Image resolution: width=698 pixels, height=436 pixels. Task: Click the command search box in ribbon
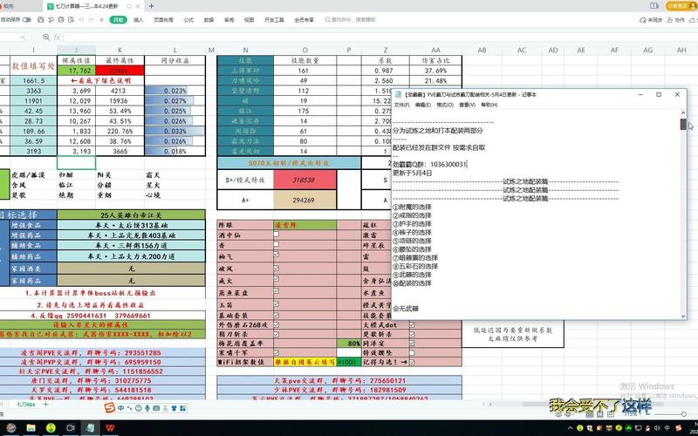coord(352,20)
